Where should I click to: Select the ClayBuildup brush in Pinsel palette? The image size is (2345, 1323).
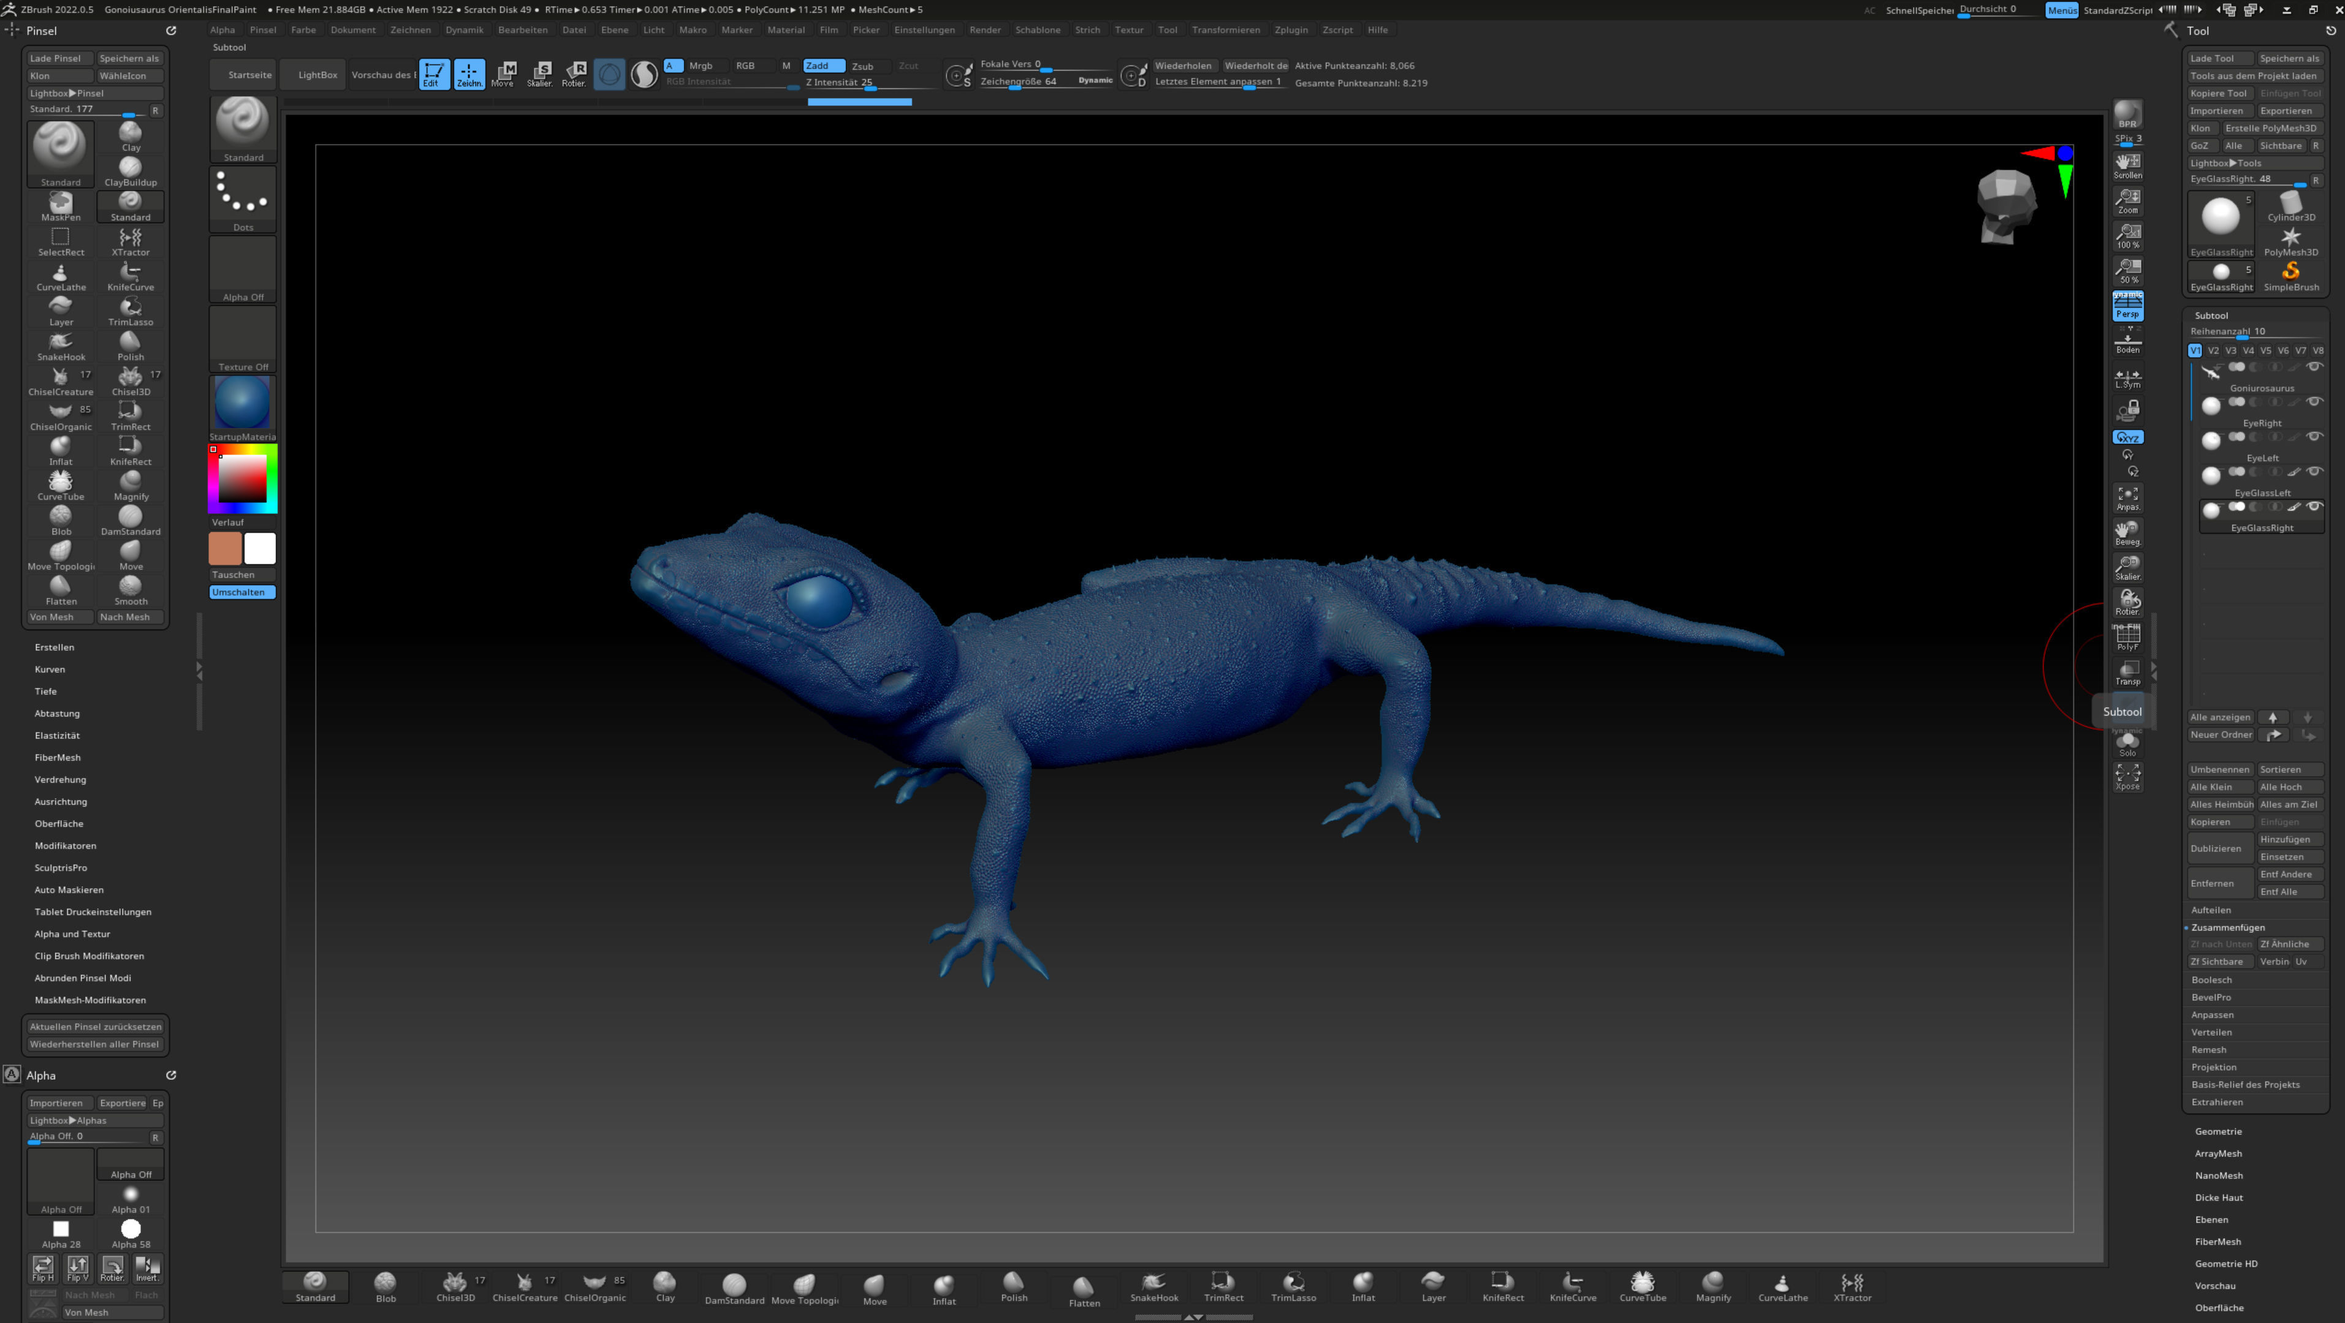pos(130,171)
